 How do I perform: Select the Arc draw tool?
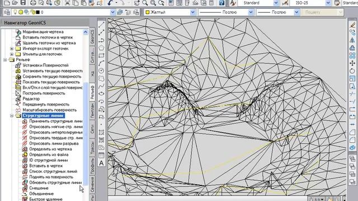[x=101, y=63]
